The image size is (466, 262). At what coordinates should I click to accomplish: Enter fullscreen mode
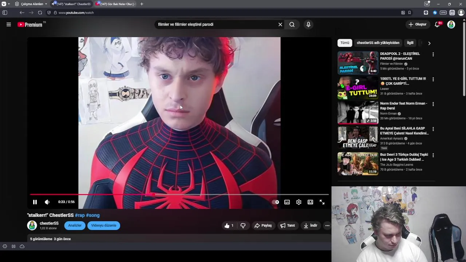tap(322, 202)
